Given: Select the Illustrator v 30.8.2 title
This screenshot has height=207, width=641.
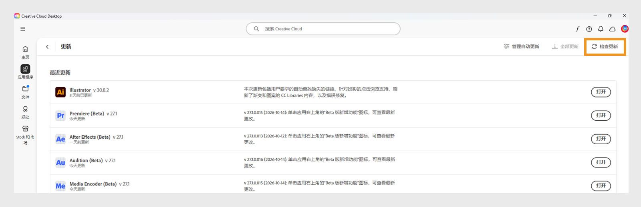Looking at the screenshot, I should tap(89, 90).
